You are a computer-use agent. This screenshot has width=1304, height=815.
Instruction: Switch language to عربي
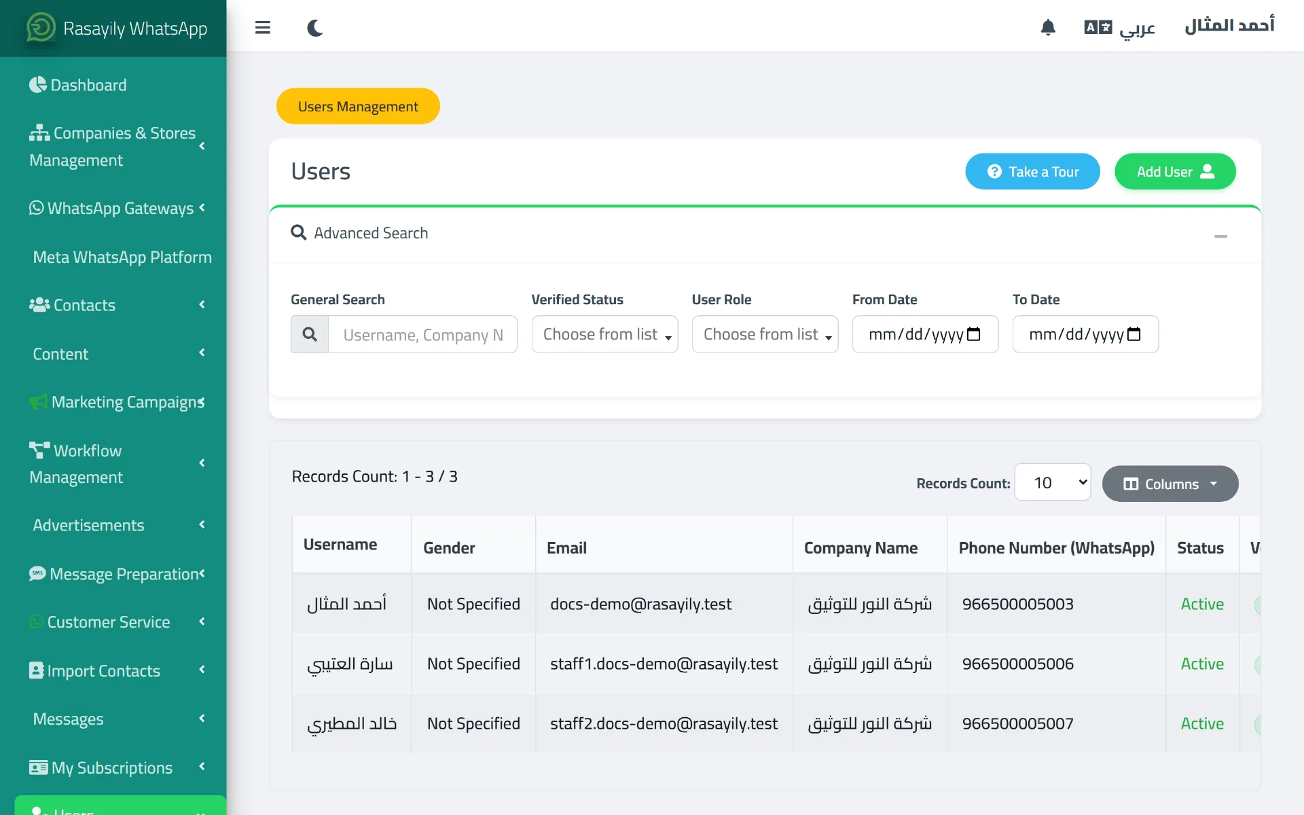tap(1119, 27)
